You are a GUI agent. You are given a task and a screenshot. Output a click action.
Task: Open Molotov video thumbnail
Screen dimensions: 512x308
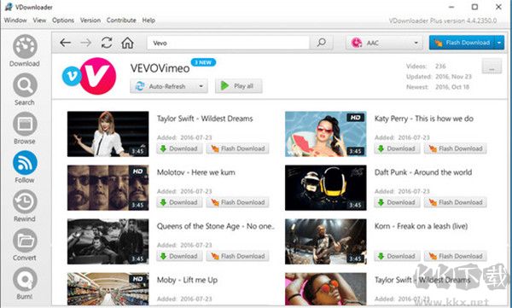tap(108, 188)
